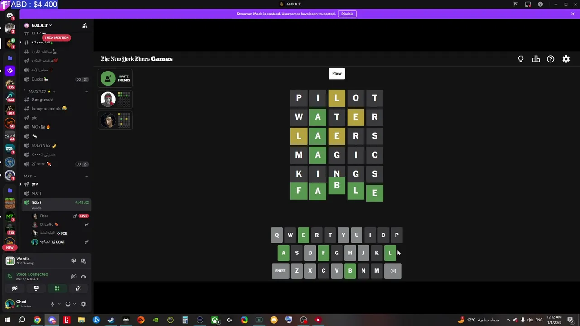
Task: Open microphone input options arrow
Action: point(59,304)
